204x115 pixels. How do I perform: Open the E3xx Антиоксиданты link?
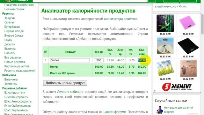(x=18, y=102)
